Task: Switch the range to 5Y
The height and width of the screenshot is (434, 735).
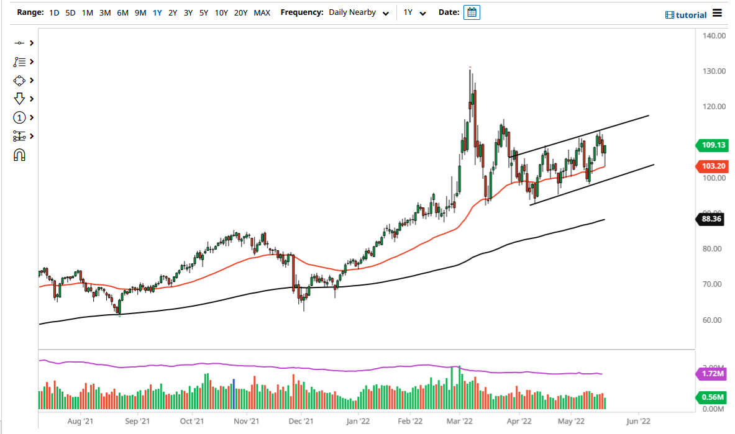Action: point(204,12)
